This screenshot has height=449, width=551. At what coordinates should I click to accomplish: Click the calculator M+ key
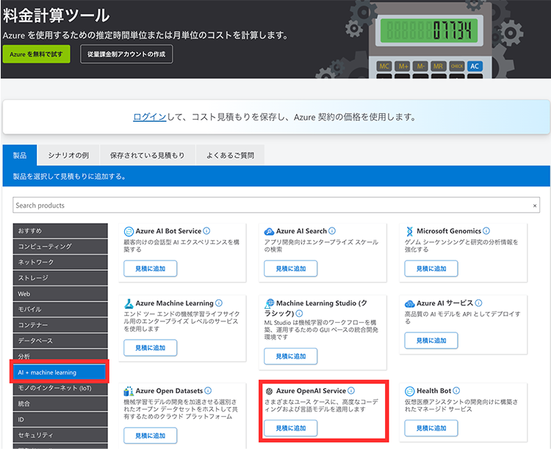pyautogui.click(x=403, y=66)
